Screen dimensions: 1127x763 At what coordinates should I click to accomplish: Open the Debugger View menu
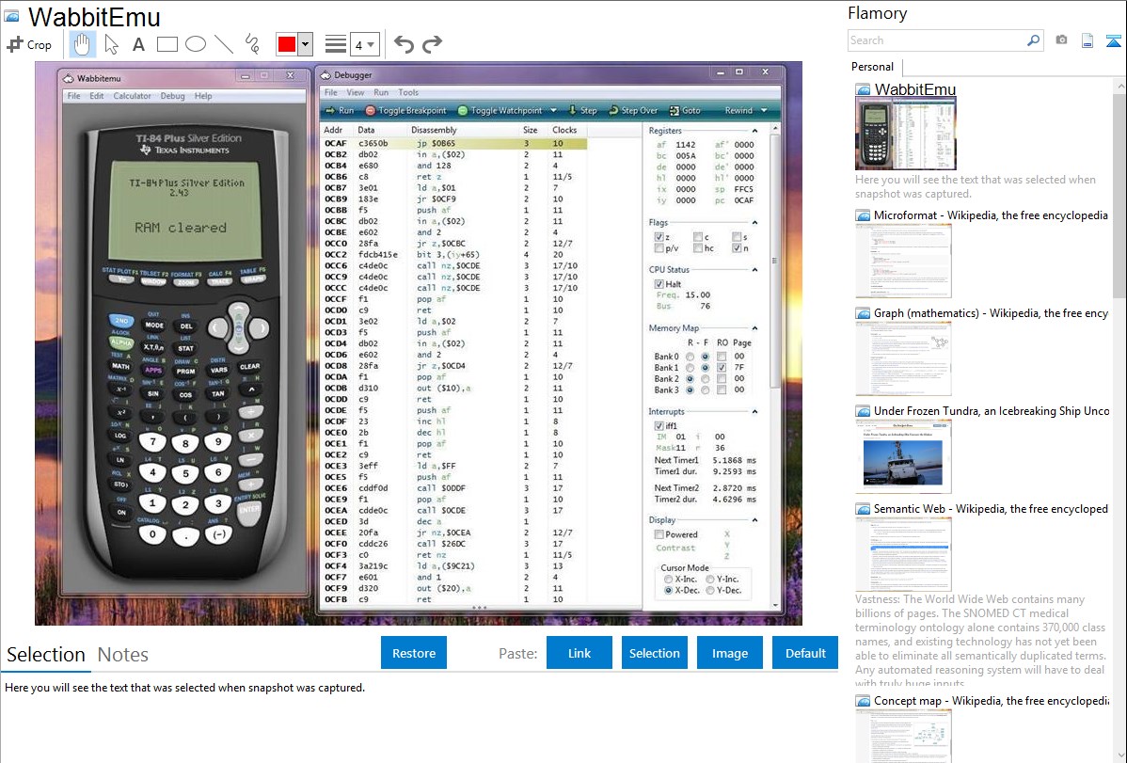355,93
